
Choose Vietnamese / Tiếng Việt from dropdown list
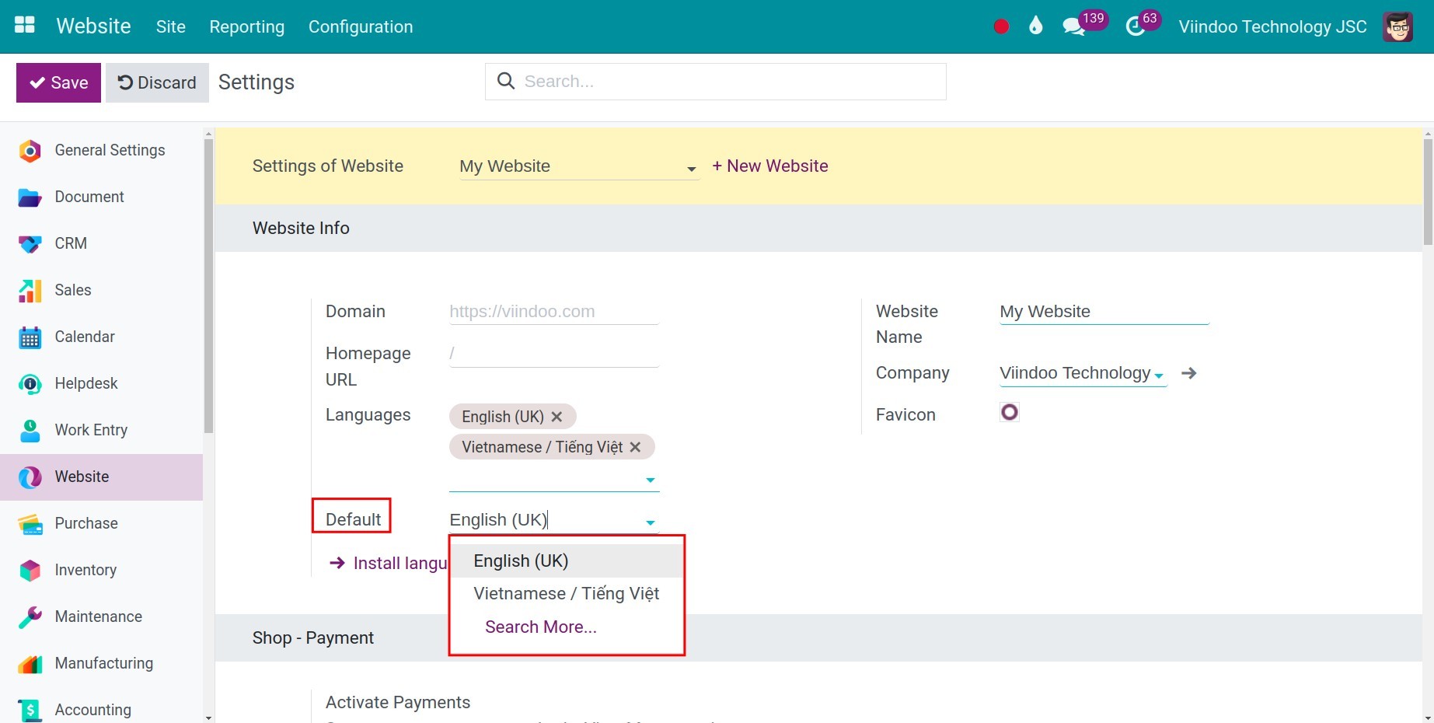point(567,593)
